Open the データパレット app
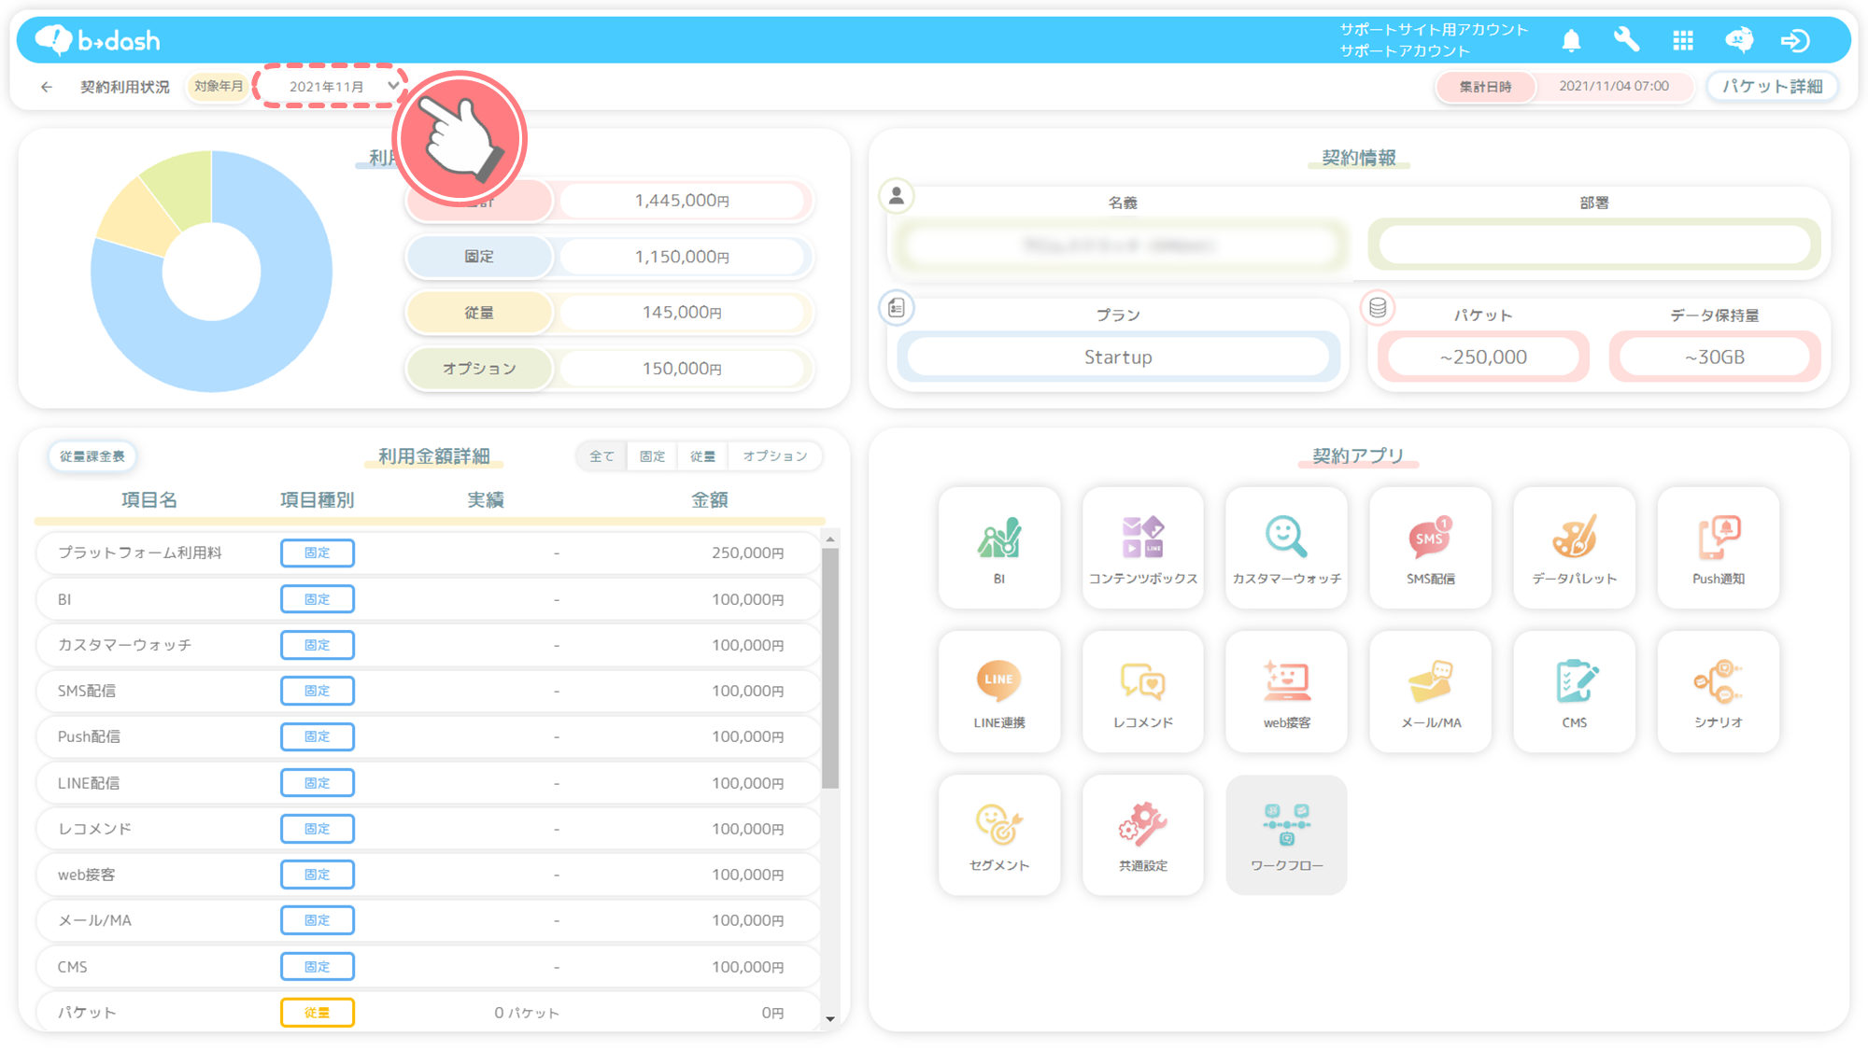Image resolution: width=1868 pixels, height=1050 pixels. coord(1574,548)
